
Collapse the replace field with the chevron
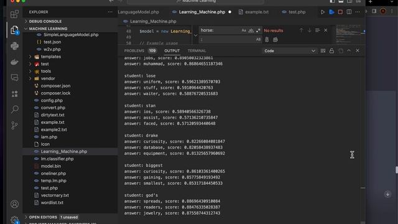click(195, 35)
